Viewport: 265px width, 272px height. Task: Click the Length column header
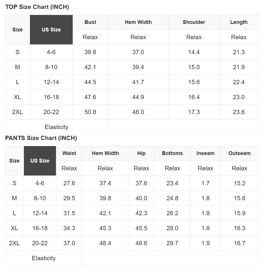(239, 22)
